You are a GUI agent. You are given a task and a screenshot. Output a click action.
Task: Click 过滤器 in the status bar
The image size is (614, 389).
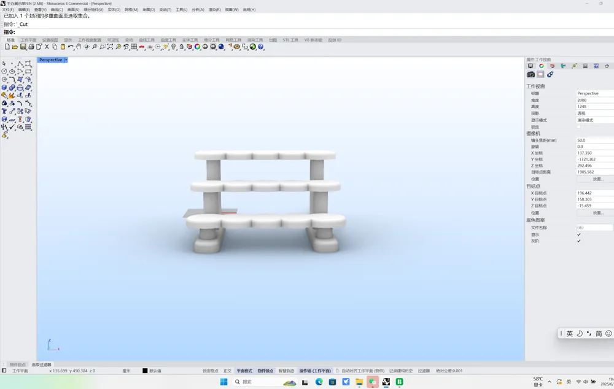424,371
